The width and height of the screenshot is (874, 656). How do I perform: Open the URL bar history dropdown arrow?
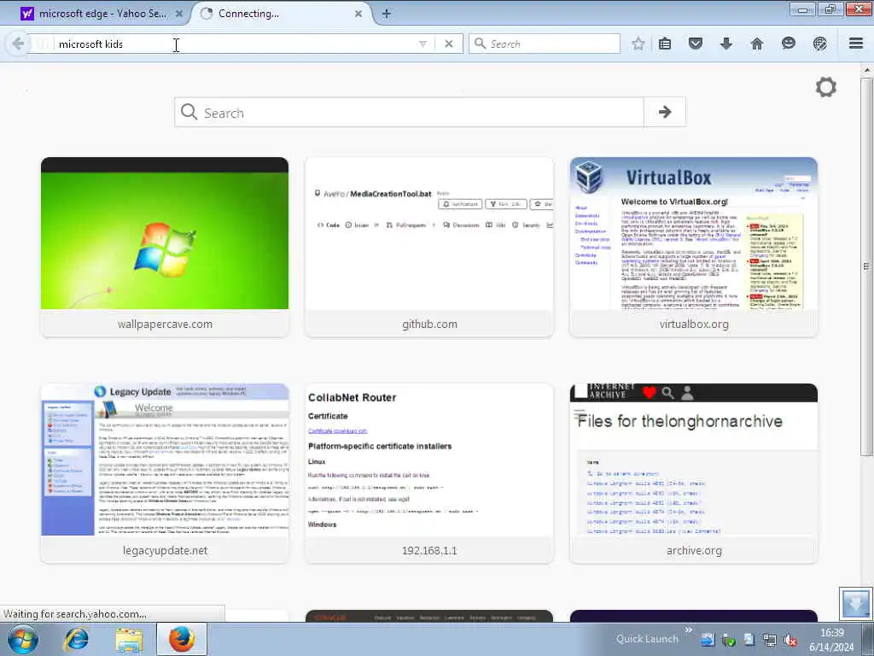coord(422,44)
